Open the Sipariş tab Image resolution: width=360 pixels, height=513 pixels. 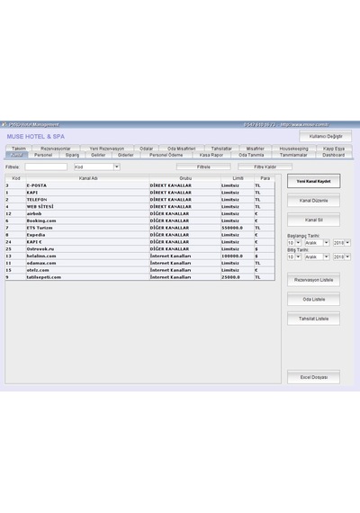[x=72, y=155]
